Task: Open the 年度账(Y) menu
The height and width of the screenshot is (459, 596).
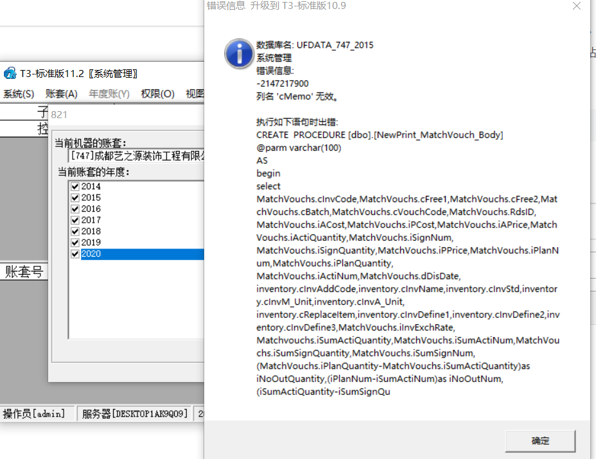Action: pos(109,94)
